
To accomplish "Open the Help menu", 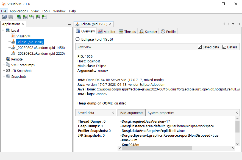I will (x=73, y=11).
